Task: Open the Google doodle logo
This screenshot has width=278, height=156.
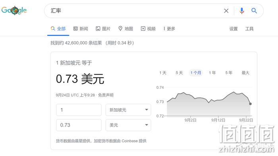Action: pyautogui.click(x=14, y=10)
